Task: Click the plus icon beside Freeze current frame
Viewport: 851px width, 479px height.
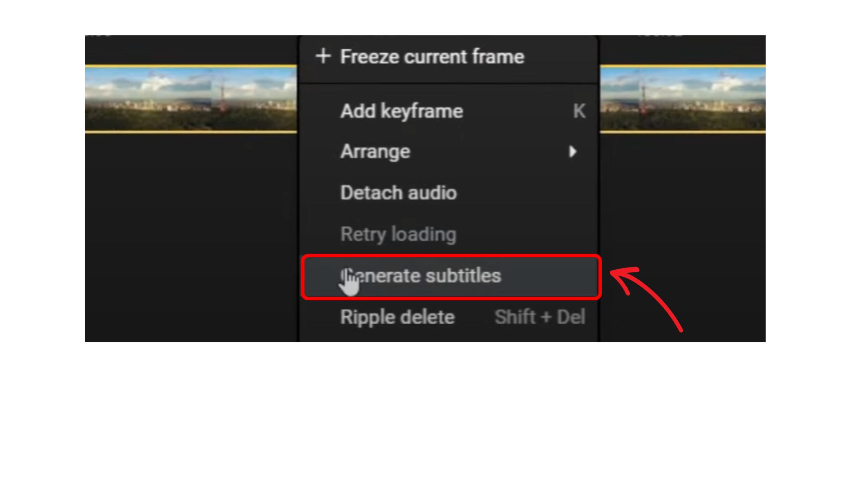Action: (323, 56)
